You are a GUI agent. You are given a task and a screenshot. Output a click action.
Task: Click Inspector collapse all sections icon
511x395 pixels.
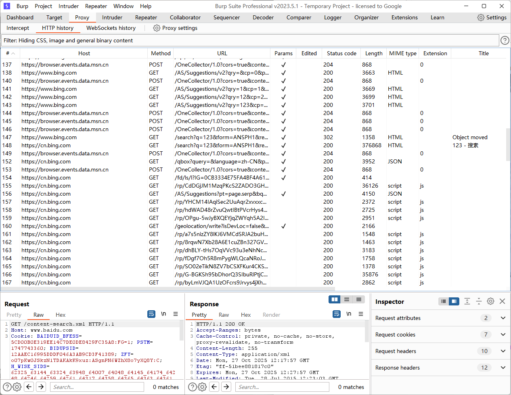[479, 301]
